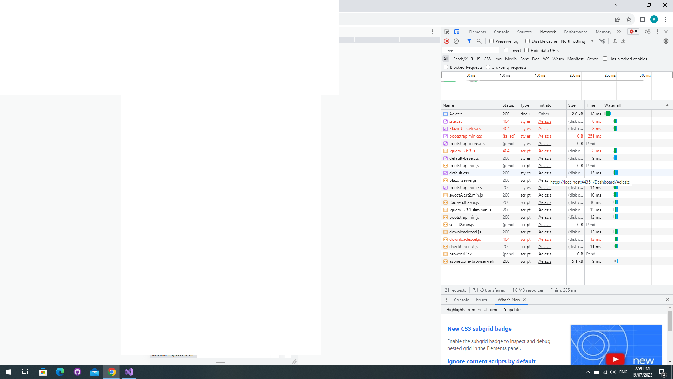This screenshot has height=379, width=673.
Task: Click the export HAR download icon
Action: click(x=623, y=41)
